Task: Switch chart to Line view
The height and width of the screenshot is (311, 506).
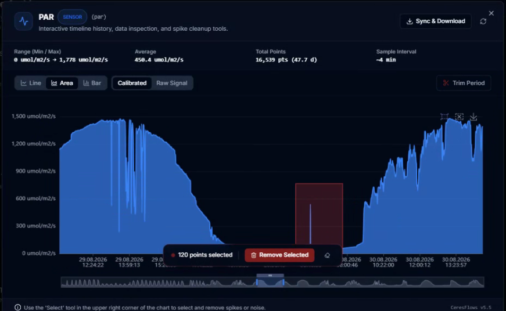Action: [x=31, y=83]
